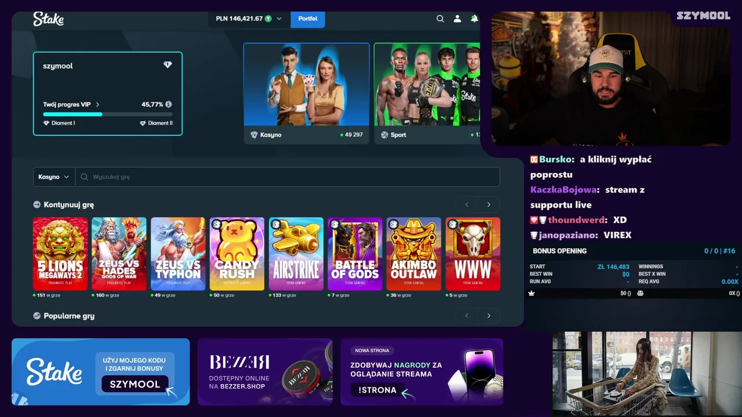Open the user profile icon
The image size is (742, 417).
point(457,19)
